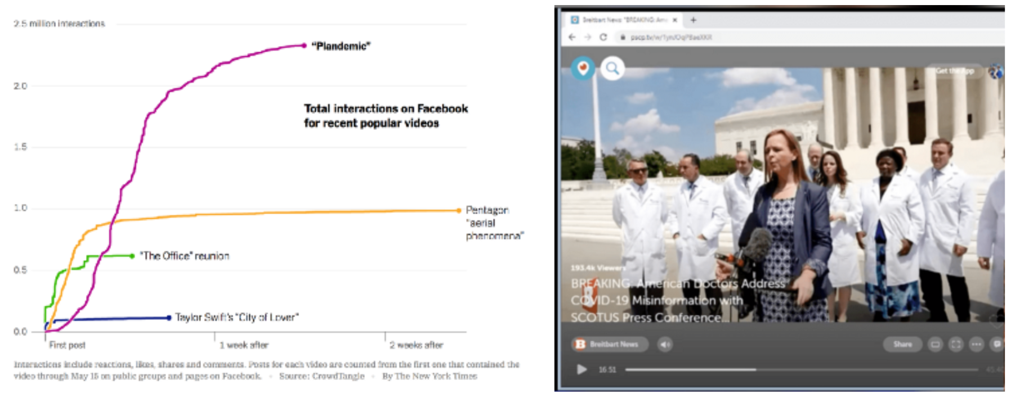The image size is (1011, 398).
Task: Click the padlock icon in the address bar
Action: click(623, 37)
